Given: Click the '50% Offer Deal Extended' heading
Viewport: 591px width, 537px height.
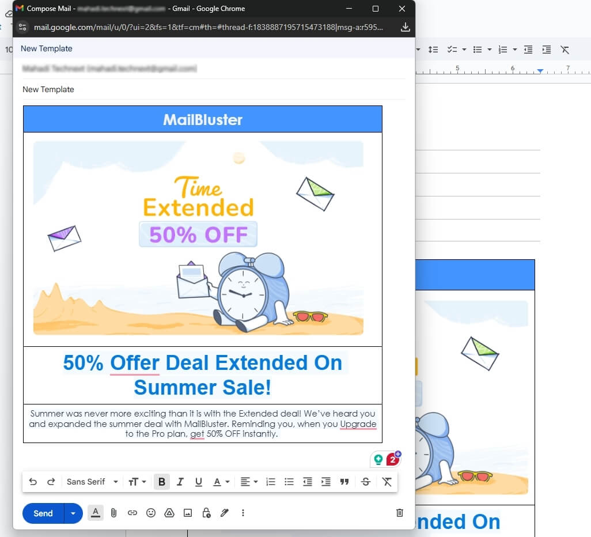Looking at the screenshot, I should pos(203,375).
